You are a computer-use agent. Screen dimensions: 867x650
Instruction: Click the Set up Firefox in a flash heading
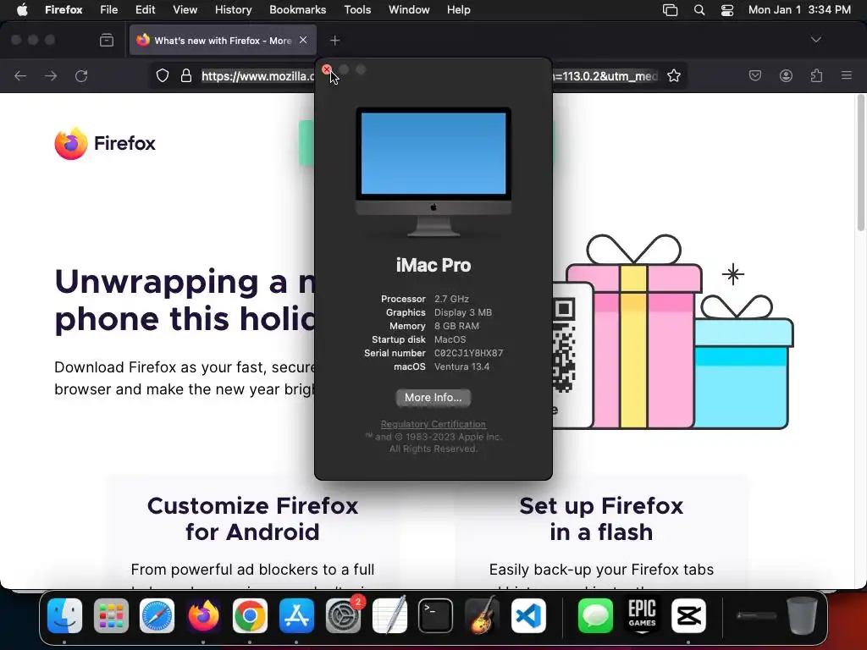(x=601, y=519)
